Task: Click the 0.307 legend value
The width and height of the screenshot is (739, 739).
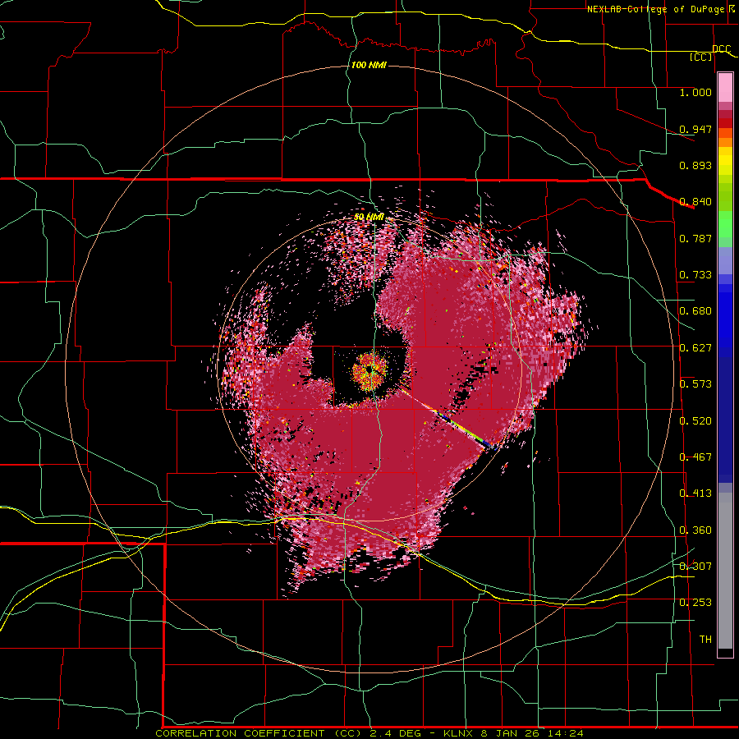Action: pos(695,567)
